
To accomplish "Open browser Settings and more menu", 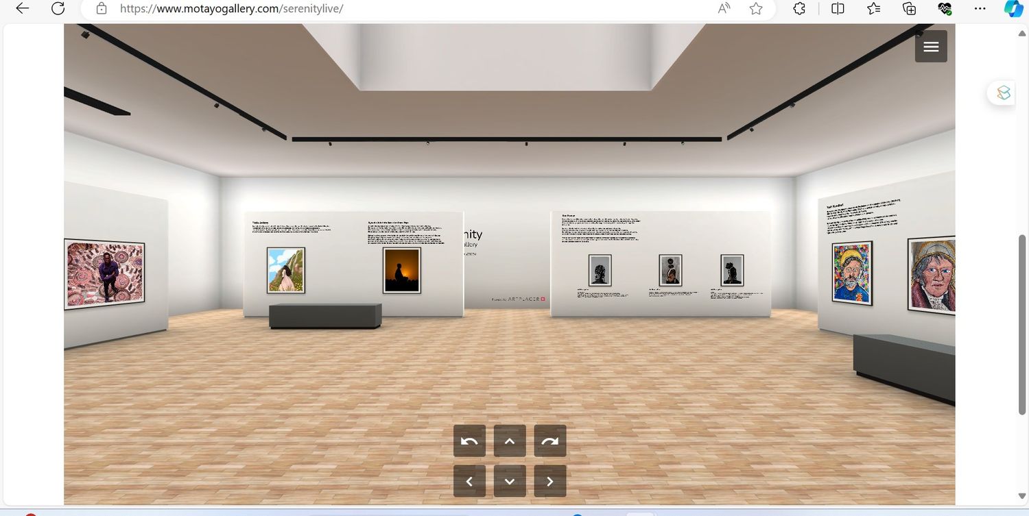I will tap(980, 8).
